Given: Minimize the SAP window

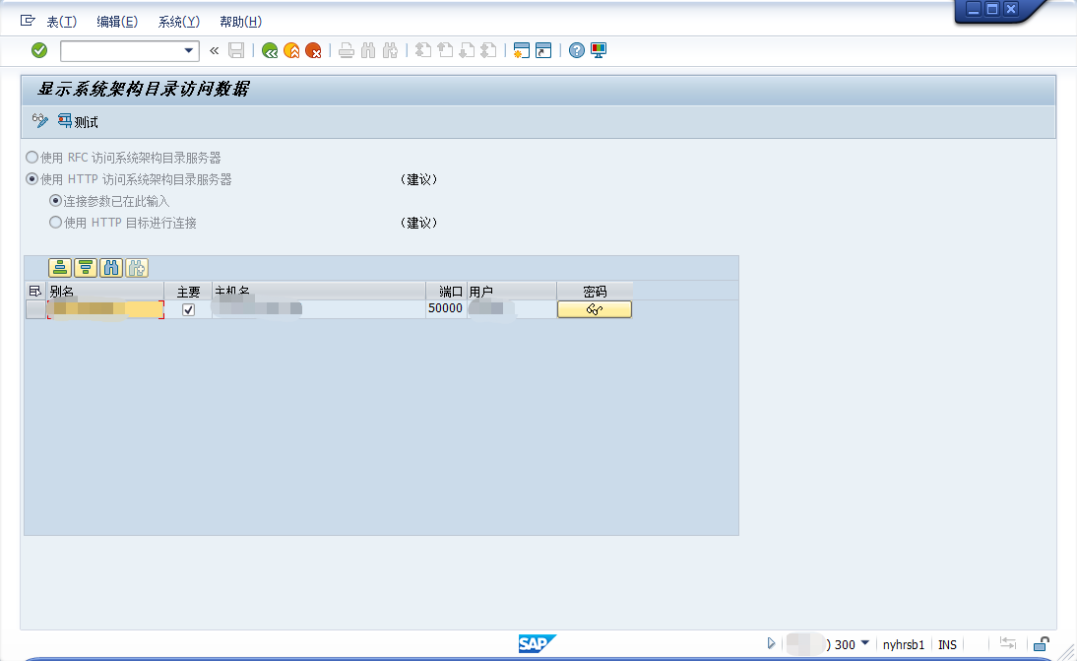Looking at the screenshot, I should 974,9.
